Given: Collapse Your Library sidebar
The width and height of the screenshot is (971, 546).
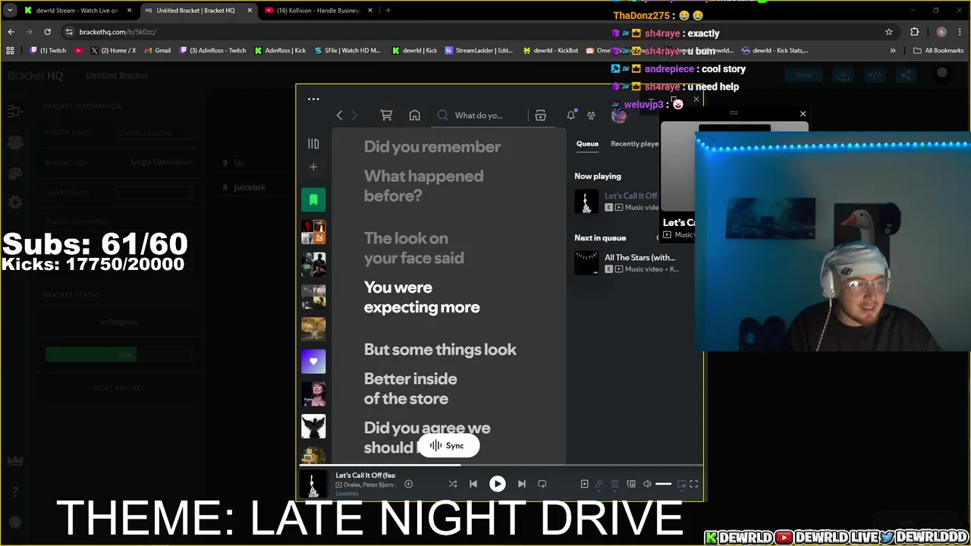Looking at the screenshot, I should (313, 143).
